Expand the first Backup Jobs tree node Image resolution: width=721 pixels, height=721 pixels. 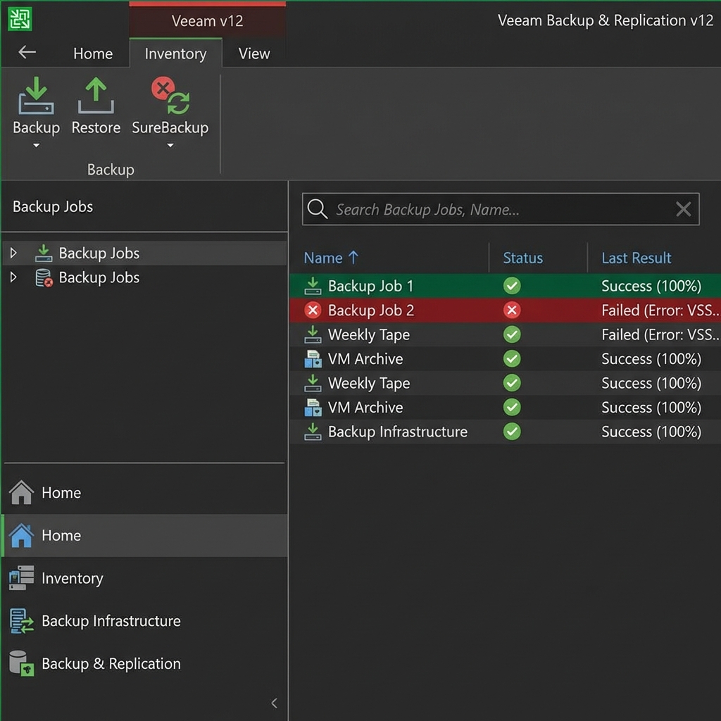tap(13, 253)
